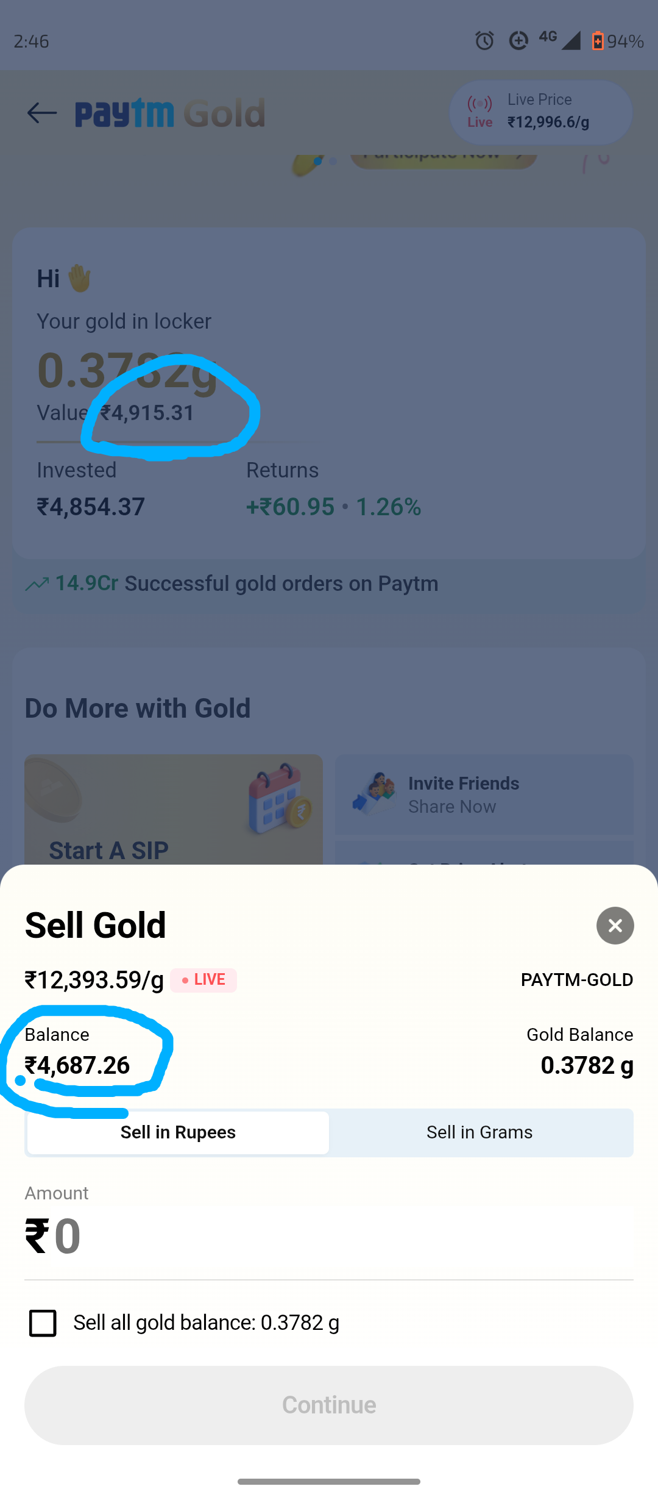Tap the rupee Amount input field
The image size is (658, 1500).
[329, 1237]
